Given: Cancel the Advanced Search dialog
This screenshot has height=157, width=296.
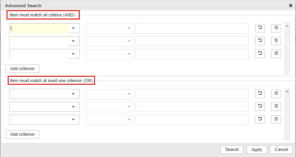Looking at the screenshot, I should 281,150.
